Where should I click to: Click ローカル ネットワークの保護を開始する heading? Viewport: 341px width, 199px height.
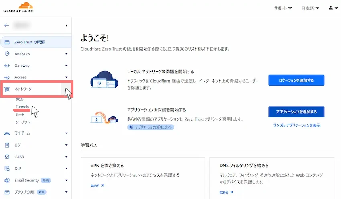coord(160,72)
